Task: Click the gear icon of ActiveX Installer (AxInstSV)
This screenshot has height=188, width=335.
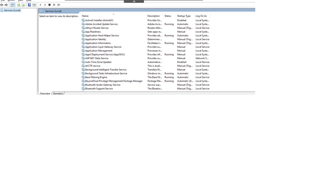Action: pyautogui.click(x=83, y=20)
